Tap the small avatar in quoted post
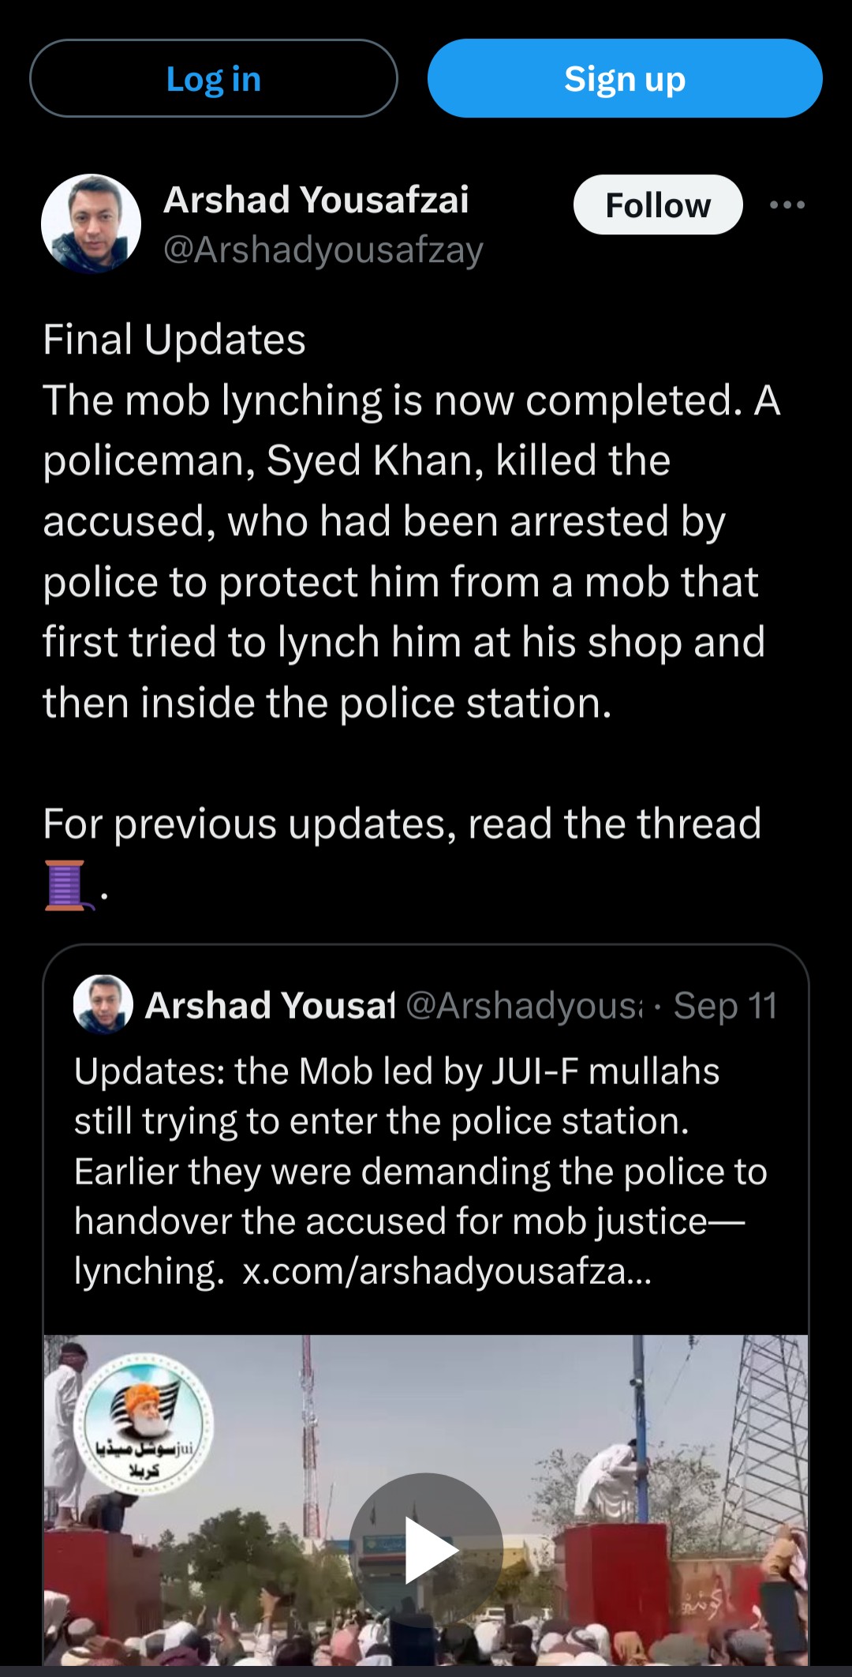 coord(103,1004)
